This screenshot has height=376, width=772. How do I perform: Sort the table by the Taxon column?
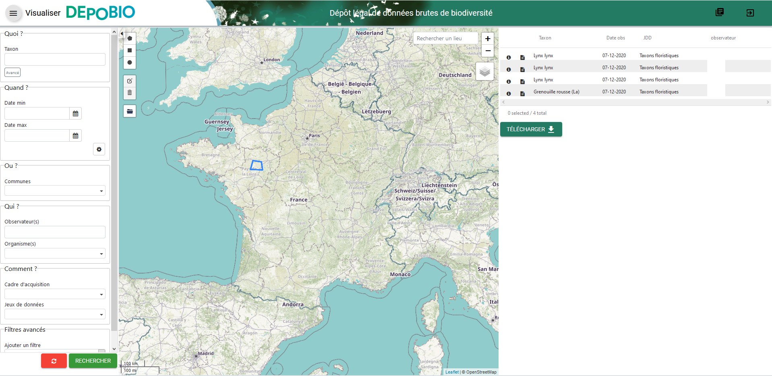click(x=545, y=38)
